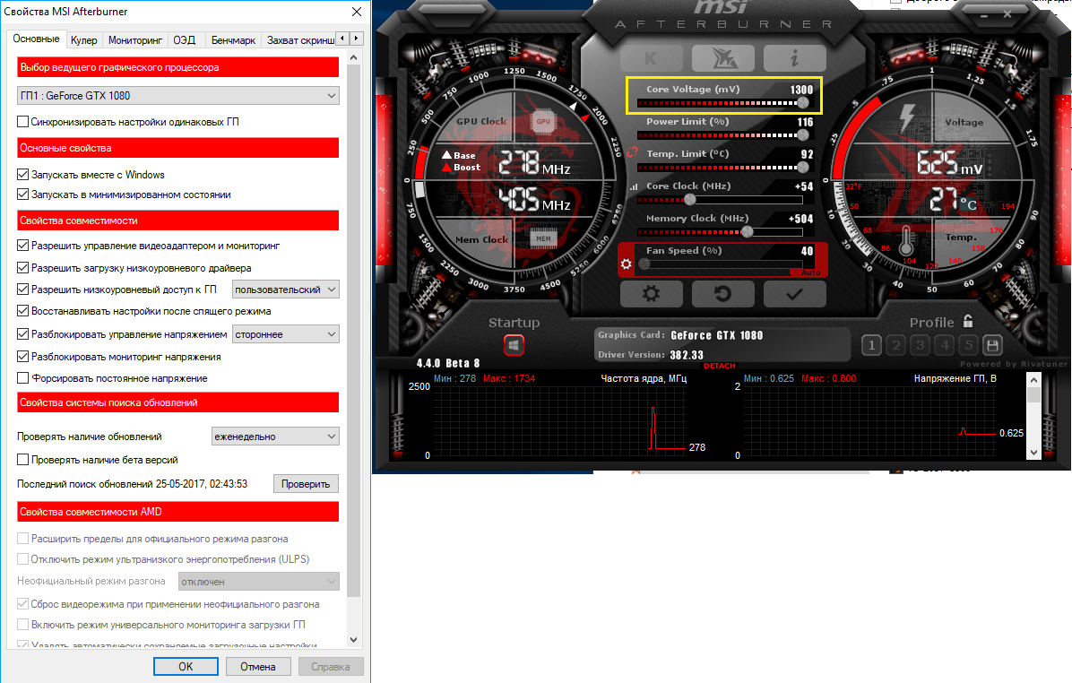Click the Memory Clock slider handle
1072x683 pixels.
pyautogui.click(x=748, y=232)
